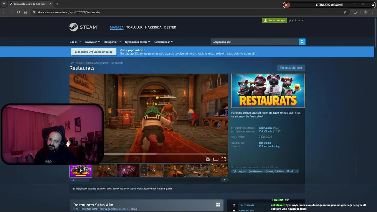This screenshot has height=212, width=377.
Task: Click the Windows platform icon
Action: click(218, 205)
